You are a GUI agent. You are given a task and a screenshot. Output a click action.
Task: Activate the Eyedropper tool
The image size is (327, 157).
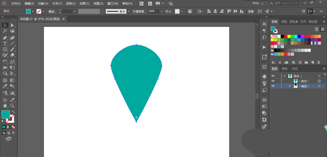(x=5, y=86)
